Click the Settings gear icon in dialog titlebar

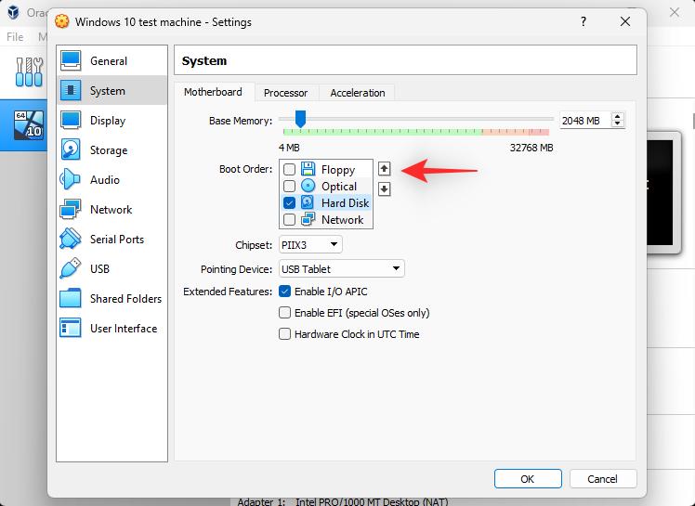[62, 21]
